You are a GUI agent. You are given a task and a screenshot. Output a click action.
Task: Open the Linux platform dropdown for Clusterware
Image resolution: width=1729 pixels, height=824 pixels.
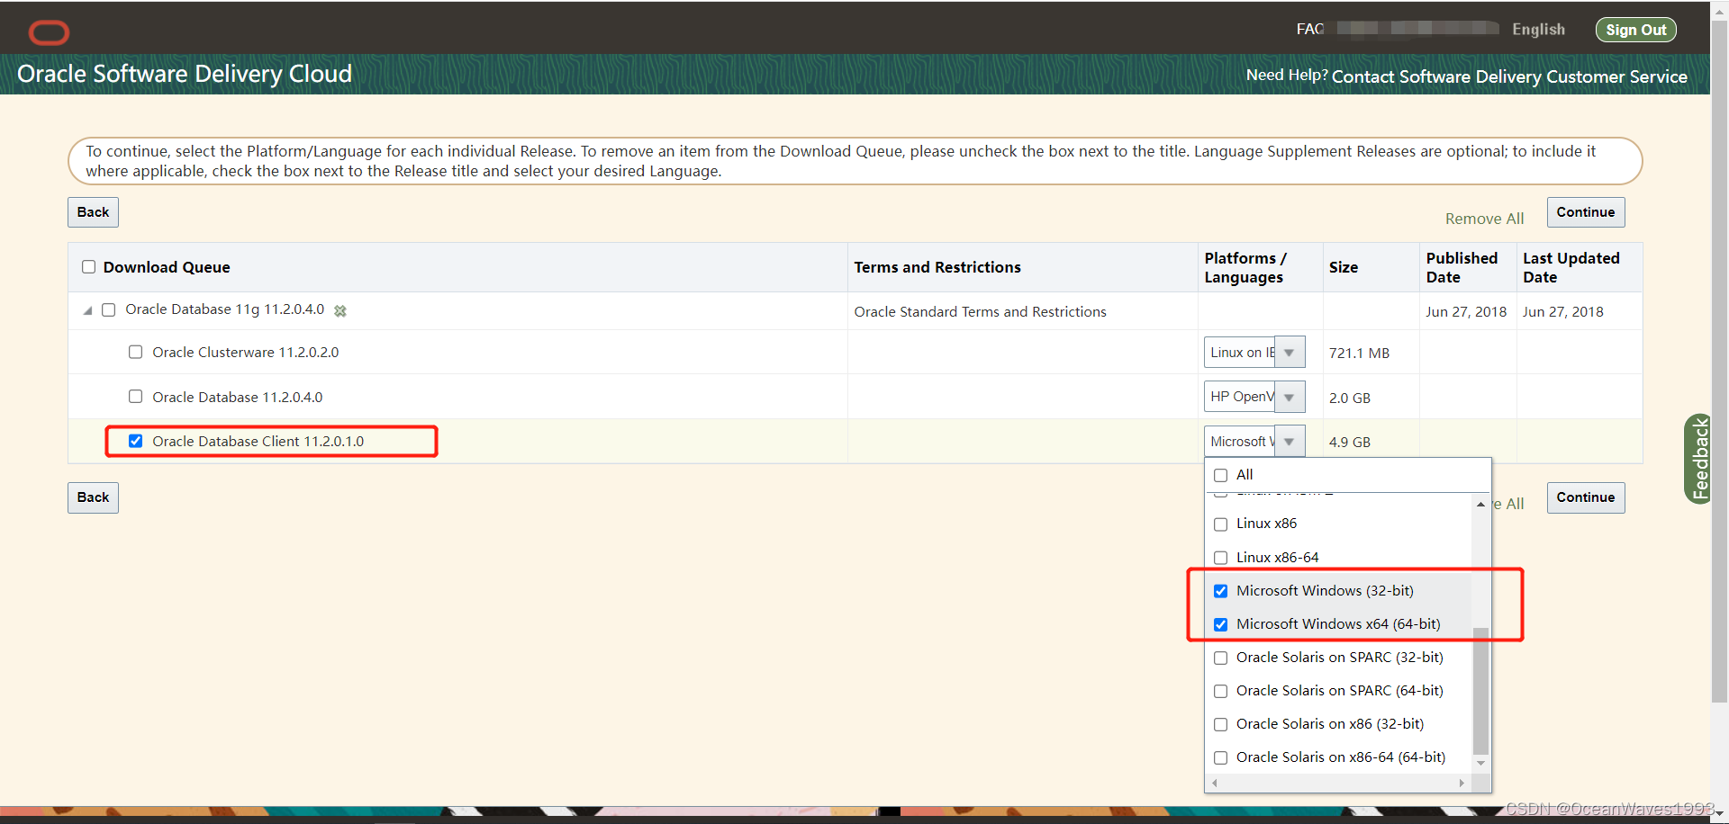coord(1290,353)
